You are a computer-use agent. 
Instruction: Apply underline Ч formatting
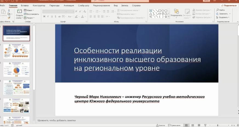pyautogui.click(x=52, y=16)
